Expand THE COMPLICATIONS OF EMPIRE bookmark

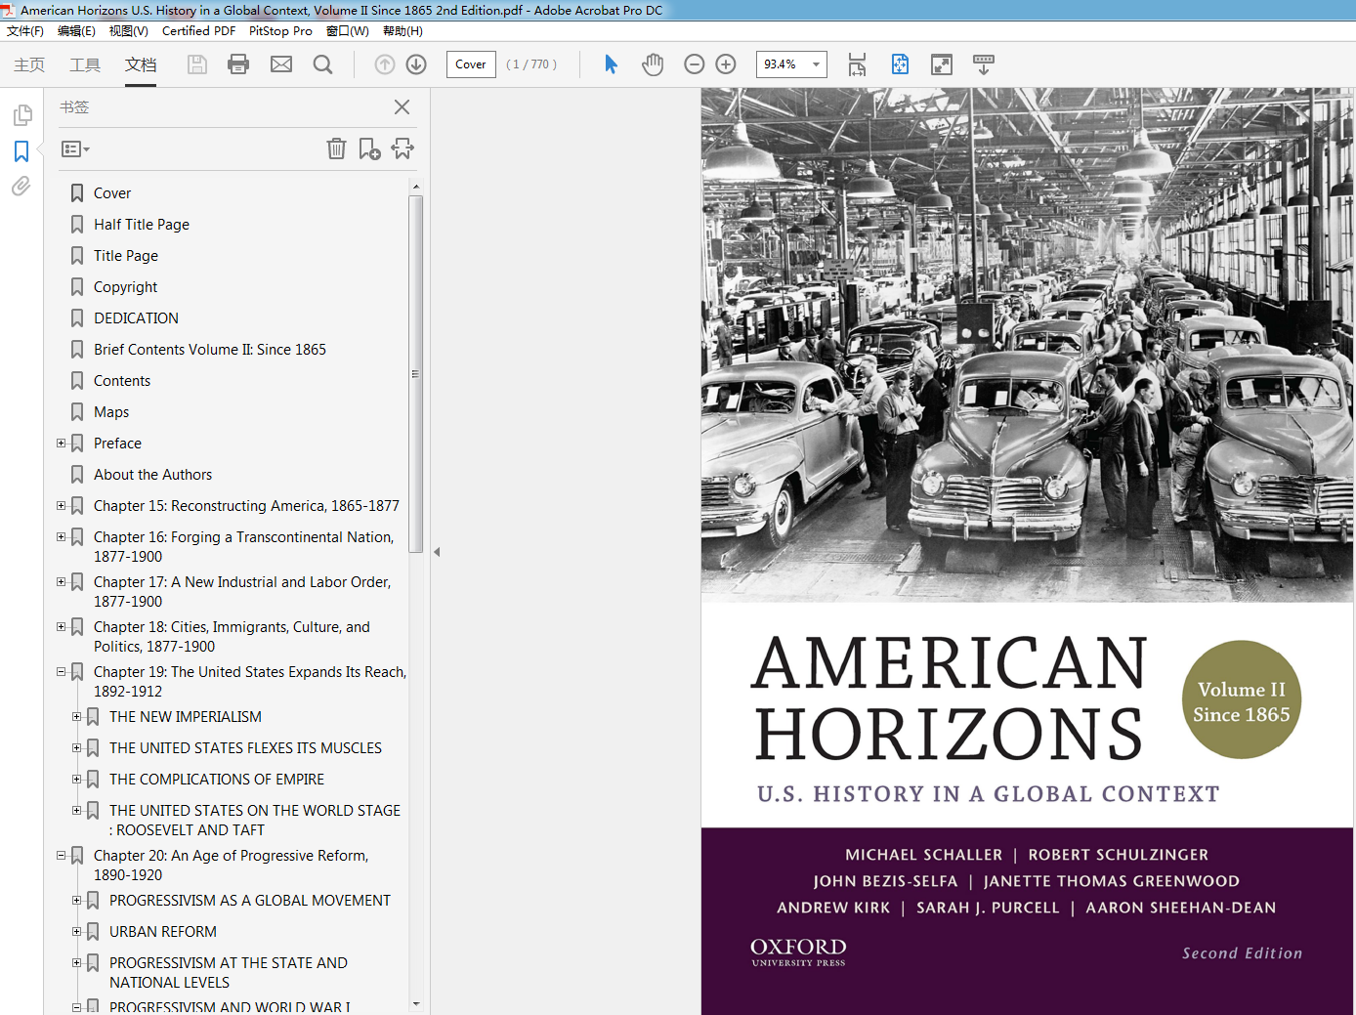click(77, 779)
